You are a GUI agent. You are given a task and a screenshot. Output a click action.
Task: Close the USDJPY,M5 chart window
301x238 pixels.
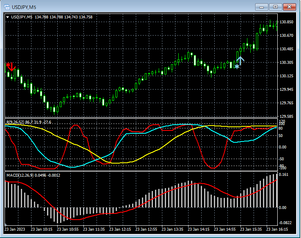coord(289,7)
